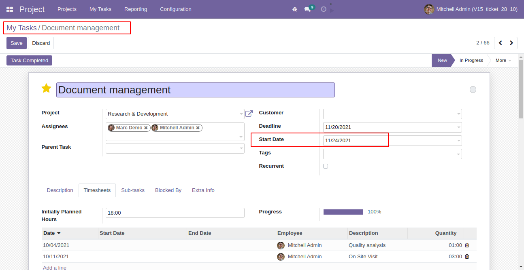Open the Configuration menu
The width and height of the screenshot is (524, 270).
click(x=176, y=9)
